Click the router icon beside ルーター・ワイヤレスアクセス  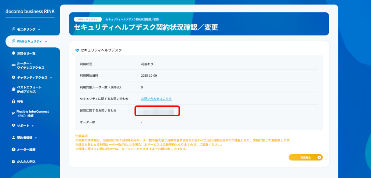(14, 65)
